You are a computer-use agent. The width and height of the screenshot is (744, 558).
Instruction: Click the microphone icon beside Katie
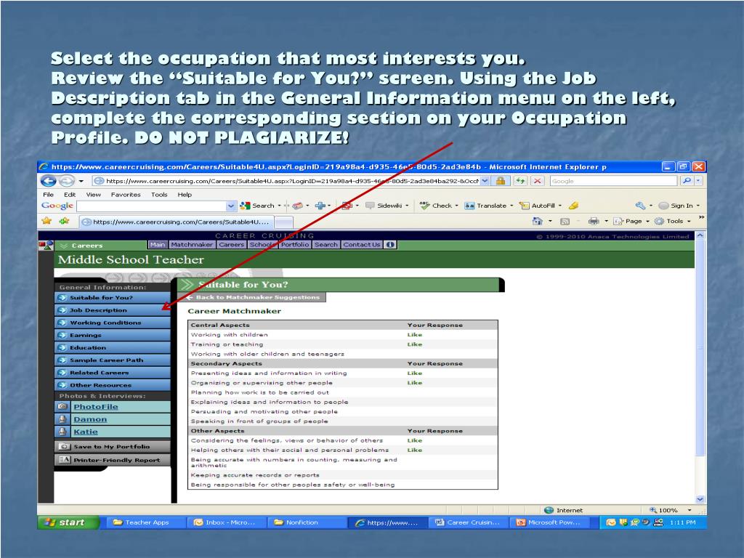point(62,432)
